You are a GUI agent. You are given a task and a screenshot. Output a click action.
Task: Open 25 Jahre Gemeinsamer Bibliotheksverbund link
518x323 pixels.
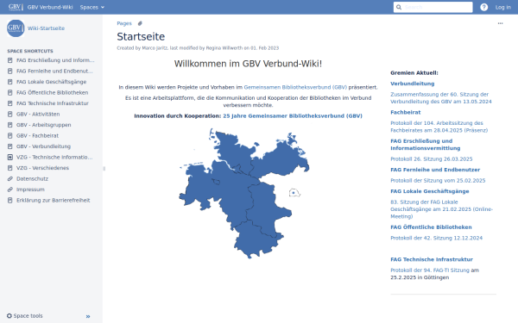(293, 116)
